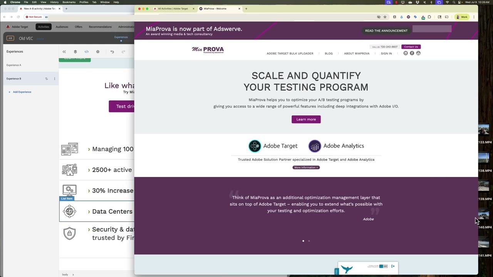
Task: Expand More Information + button
Action: pyautogui.click(x=306, y=167)
